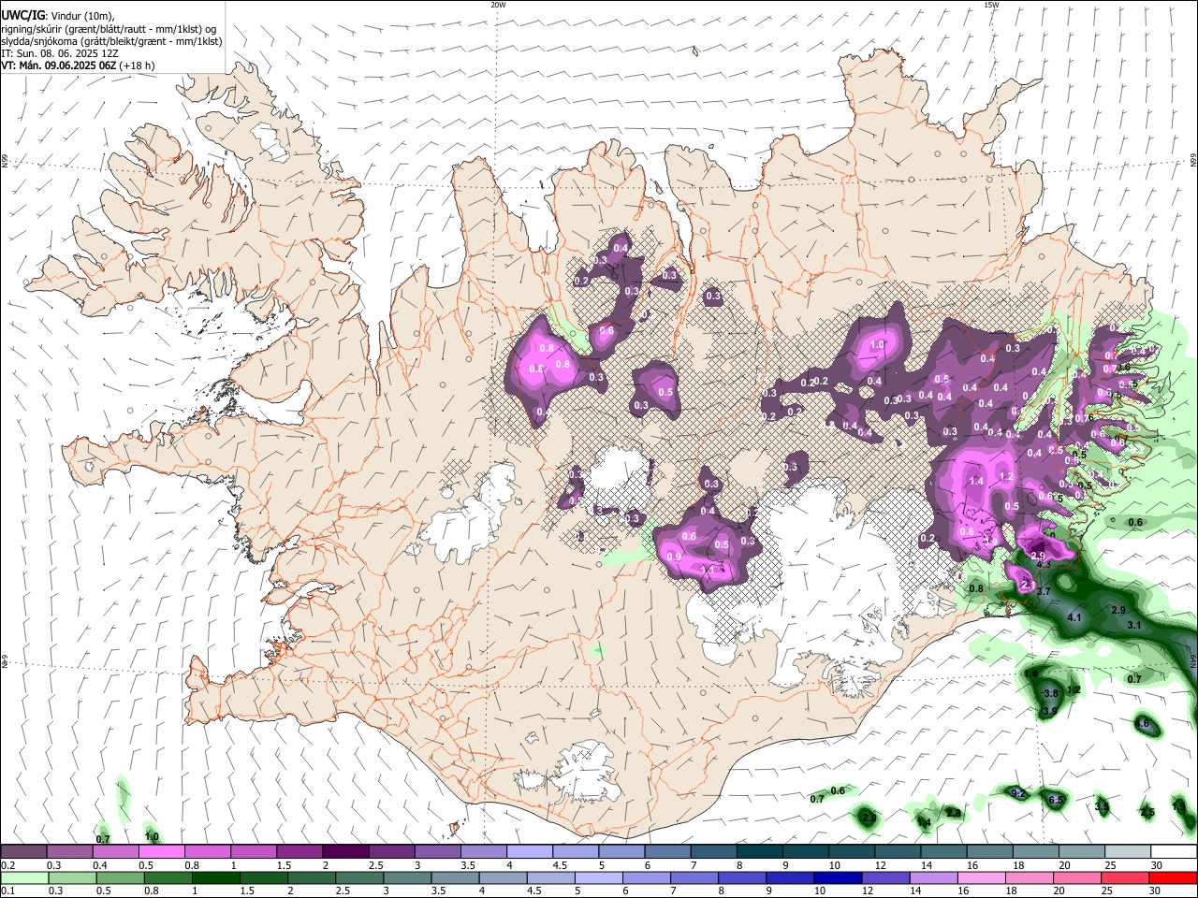Click the bright red 30 swatch in the rain scale
The image size is (1198, 898).
click(x=1174, y=877)
